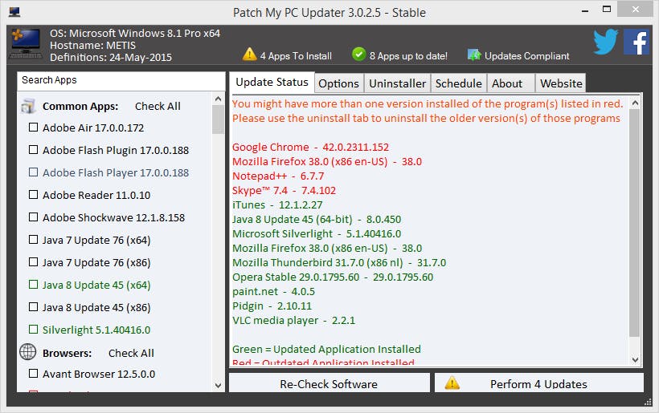Open the About tab
This screenshot has height=413, width=659.
tap(510, 83)
